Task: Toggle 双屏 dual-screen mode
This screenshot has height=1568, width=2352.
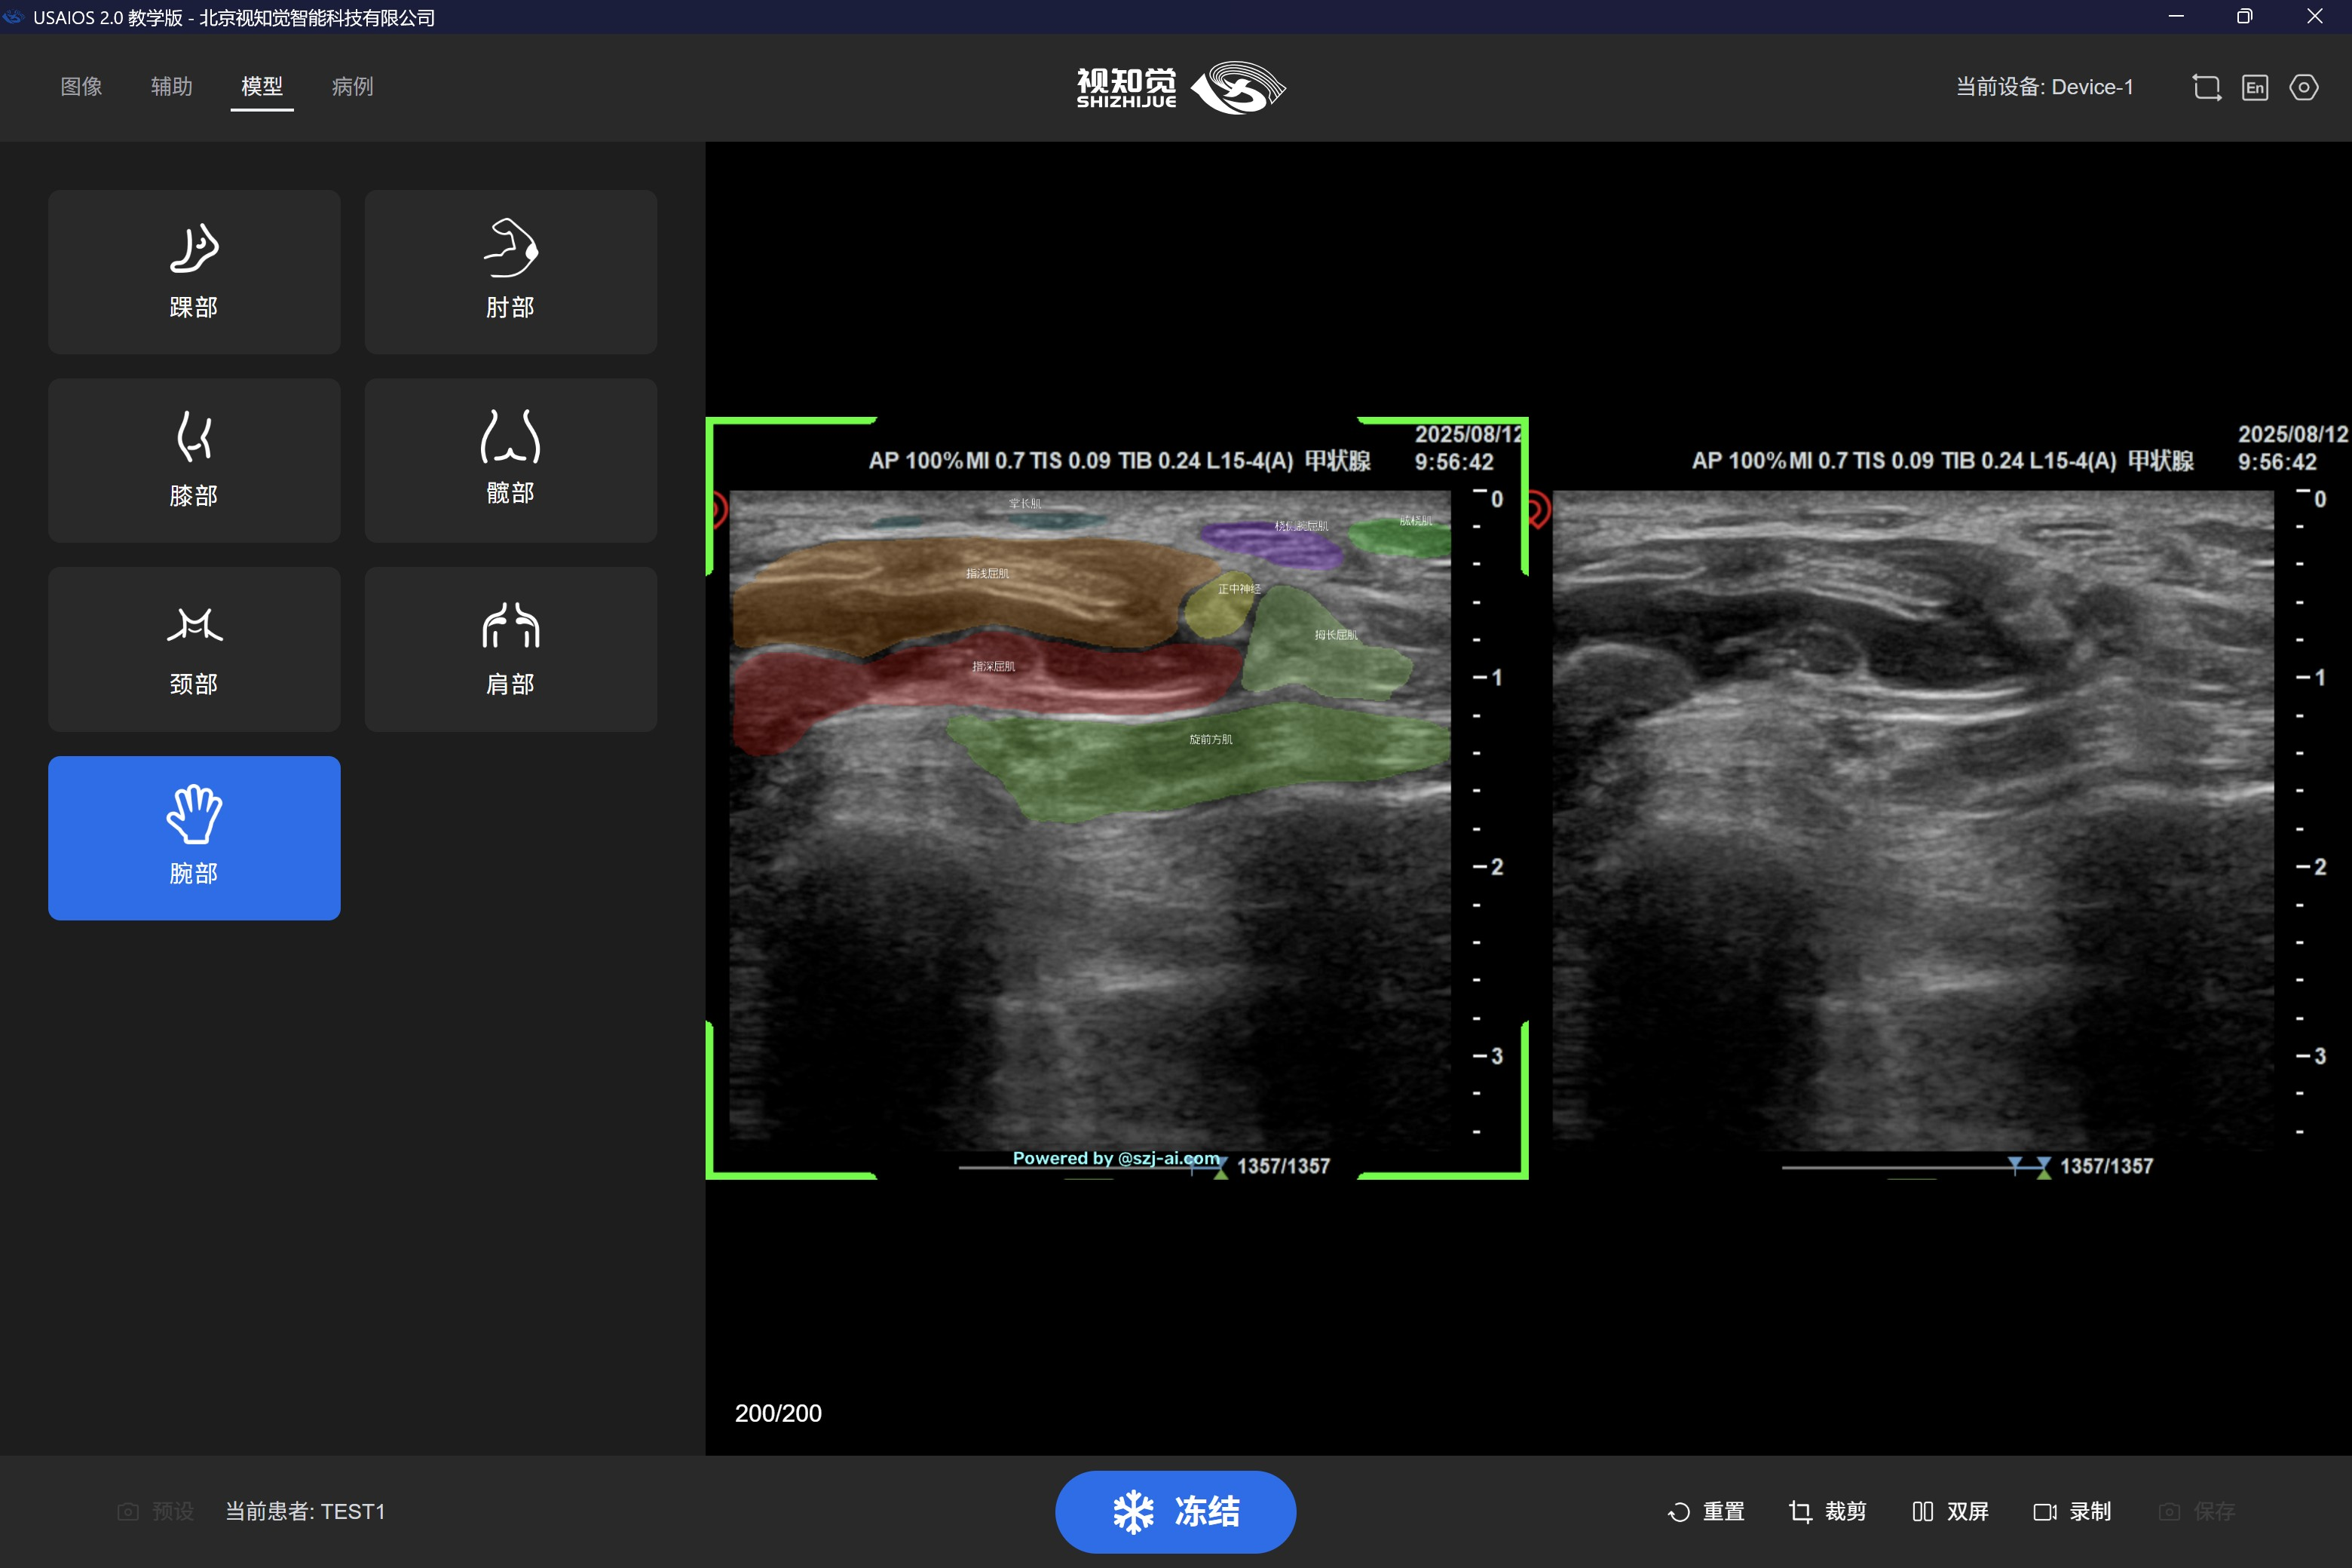Action: tap(1950, 1511)
